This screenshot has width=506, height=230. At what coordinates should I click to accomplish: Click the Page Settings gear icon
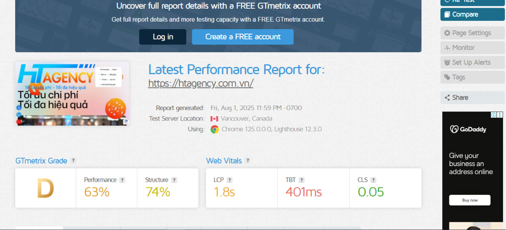(447, 33)
